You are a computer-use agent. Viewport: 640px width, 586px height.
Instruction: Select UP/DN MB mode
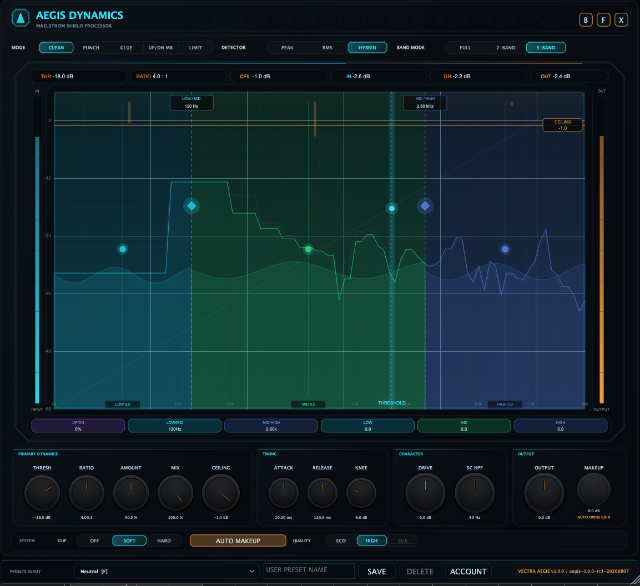pyautogui.click(x=160, y=48)
